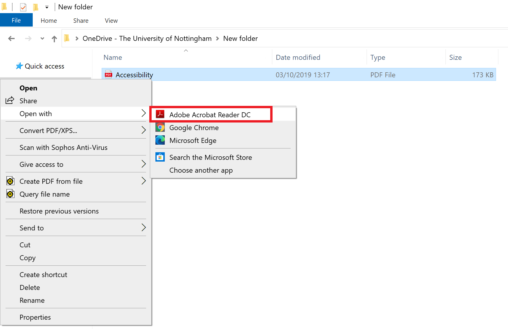The image size is (508, 329).
Task: Go up one folder level arrow
Action: (54, 39)
